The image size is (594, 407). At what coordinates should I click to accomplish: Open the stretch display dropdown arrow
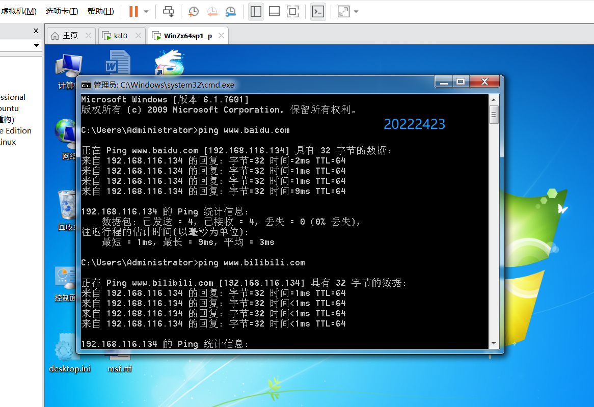tap(356, 11)
